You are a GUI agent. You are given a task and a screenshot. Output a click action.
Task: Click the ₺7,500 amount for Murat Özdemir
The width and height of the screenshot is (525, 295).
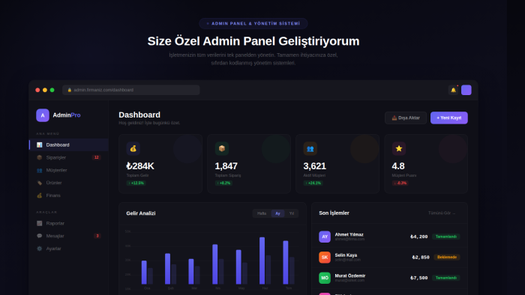point(418,278)
